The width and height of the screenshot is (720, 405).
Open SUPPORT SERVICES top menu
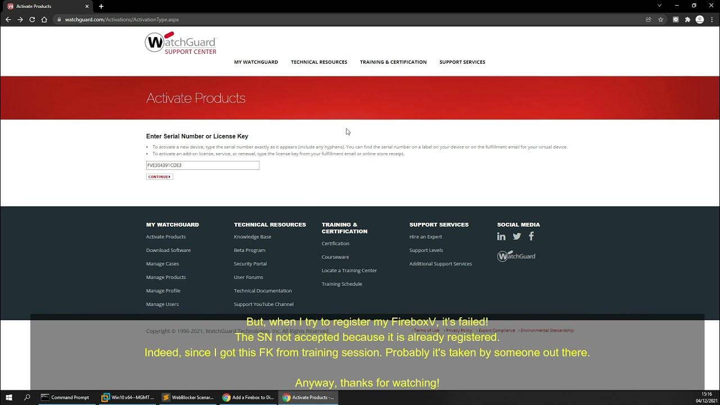click(x=462, y=62)
